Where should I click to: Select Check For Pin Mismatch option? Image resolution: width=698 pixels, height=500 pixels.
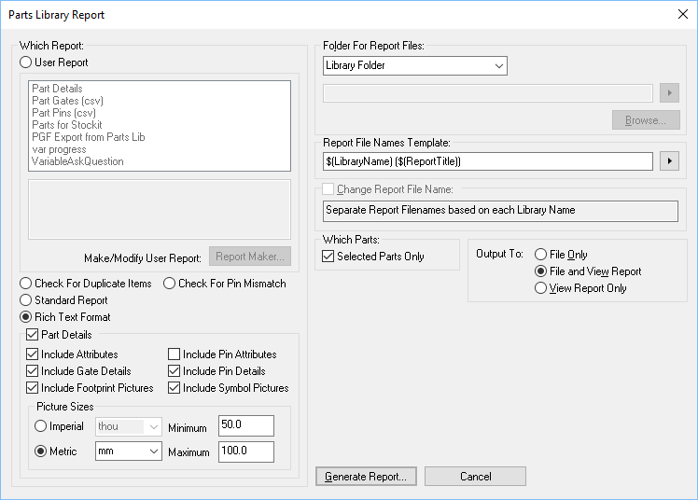point(170,284)
